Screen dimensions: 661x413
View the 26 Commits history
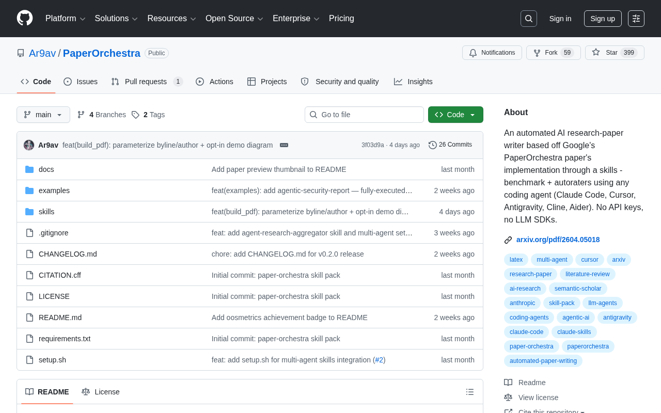click(x=450, y=145)
